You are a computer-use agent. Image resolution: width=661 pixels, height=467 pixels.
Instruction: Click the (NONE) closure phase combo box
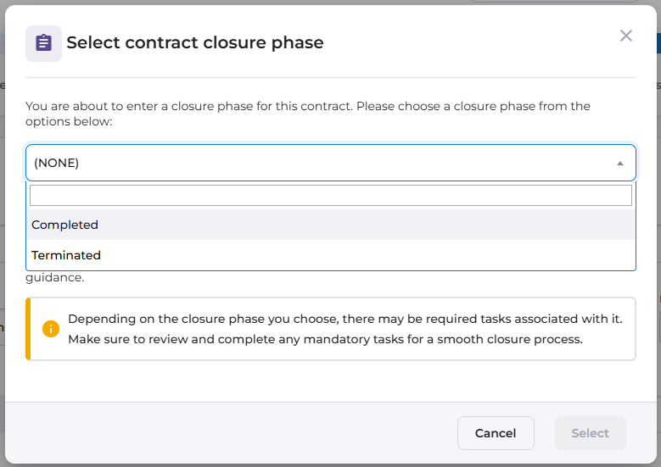[x=331, y=163]
